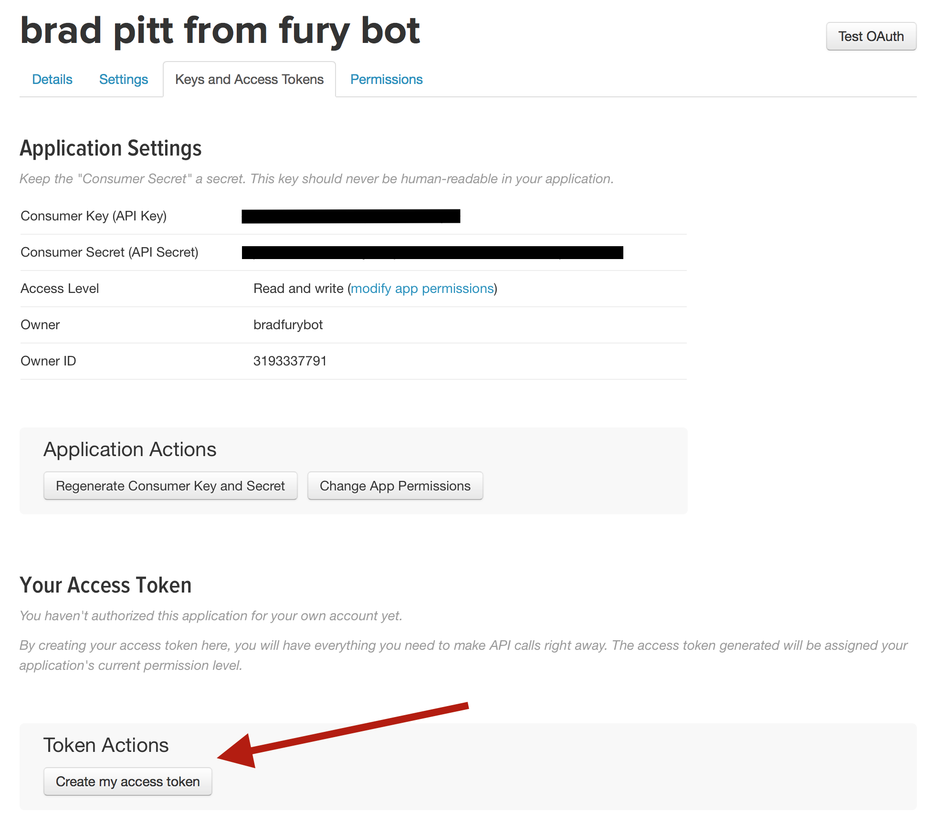The width and height of the screenshot is (945, 833).
Task: Create my access token
Action: (x=127, y=781)
